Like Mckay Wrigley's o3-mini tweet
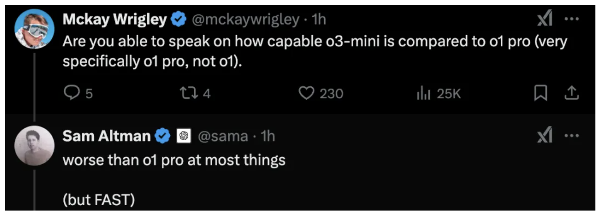The image size is (603, 219). click(306, 93)
